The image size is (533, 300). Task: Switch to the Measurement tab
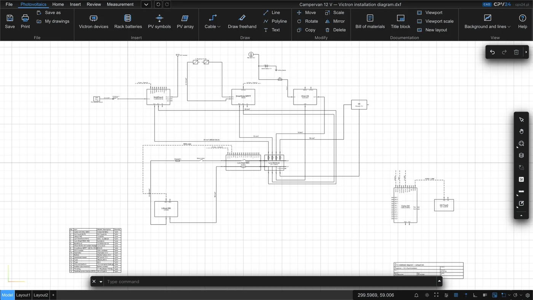120,5
